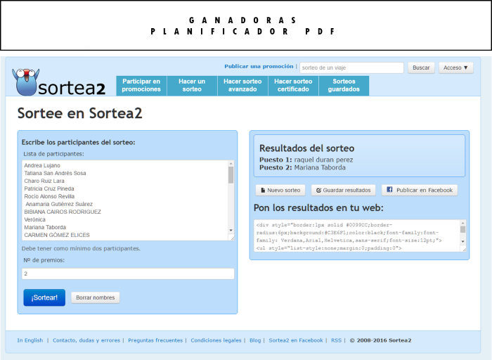Click the participants list scrollbar thumb
Viewport: 492px width, 360px height.
pos(231,175)
